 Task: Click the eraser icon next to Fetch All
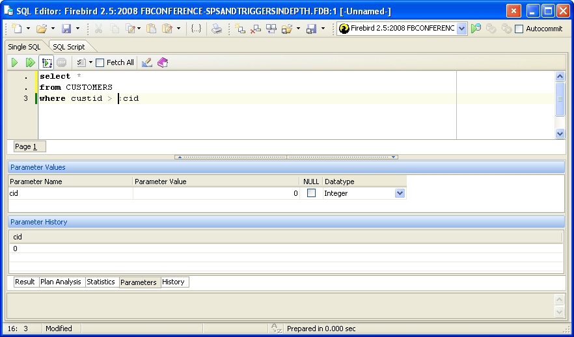[147, 62]
